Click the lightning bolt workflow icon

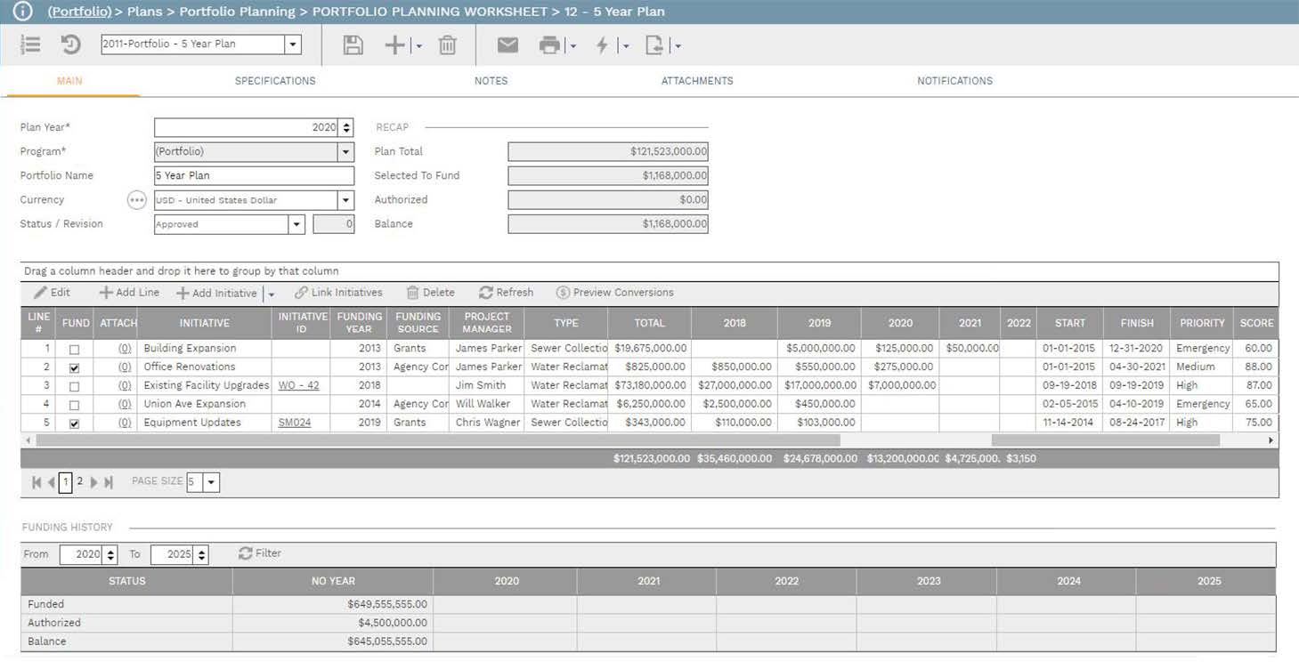[x=603, y=45]
